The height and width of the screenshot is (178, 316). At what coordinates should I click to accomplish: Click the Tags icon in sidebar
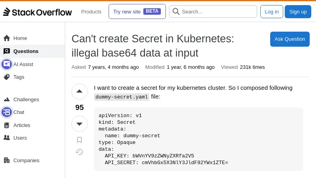tap(7, 77)
